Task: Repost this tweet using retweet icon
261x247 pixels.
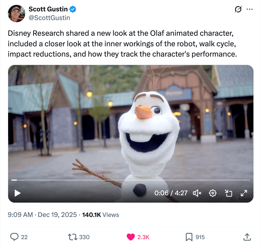Action: (72, 237)
